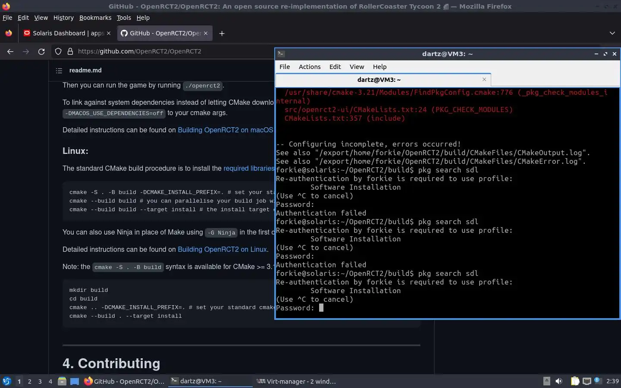The image size is (621, 388).
Task: Click the Linux: heading
Action: coord(75,151)
